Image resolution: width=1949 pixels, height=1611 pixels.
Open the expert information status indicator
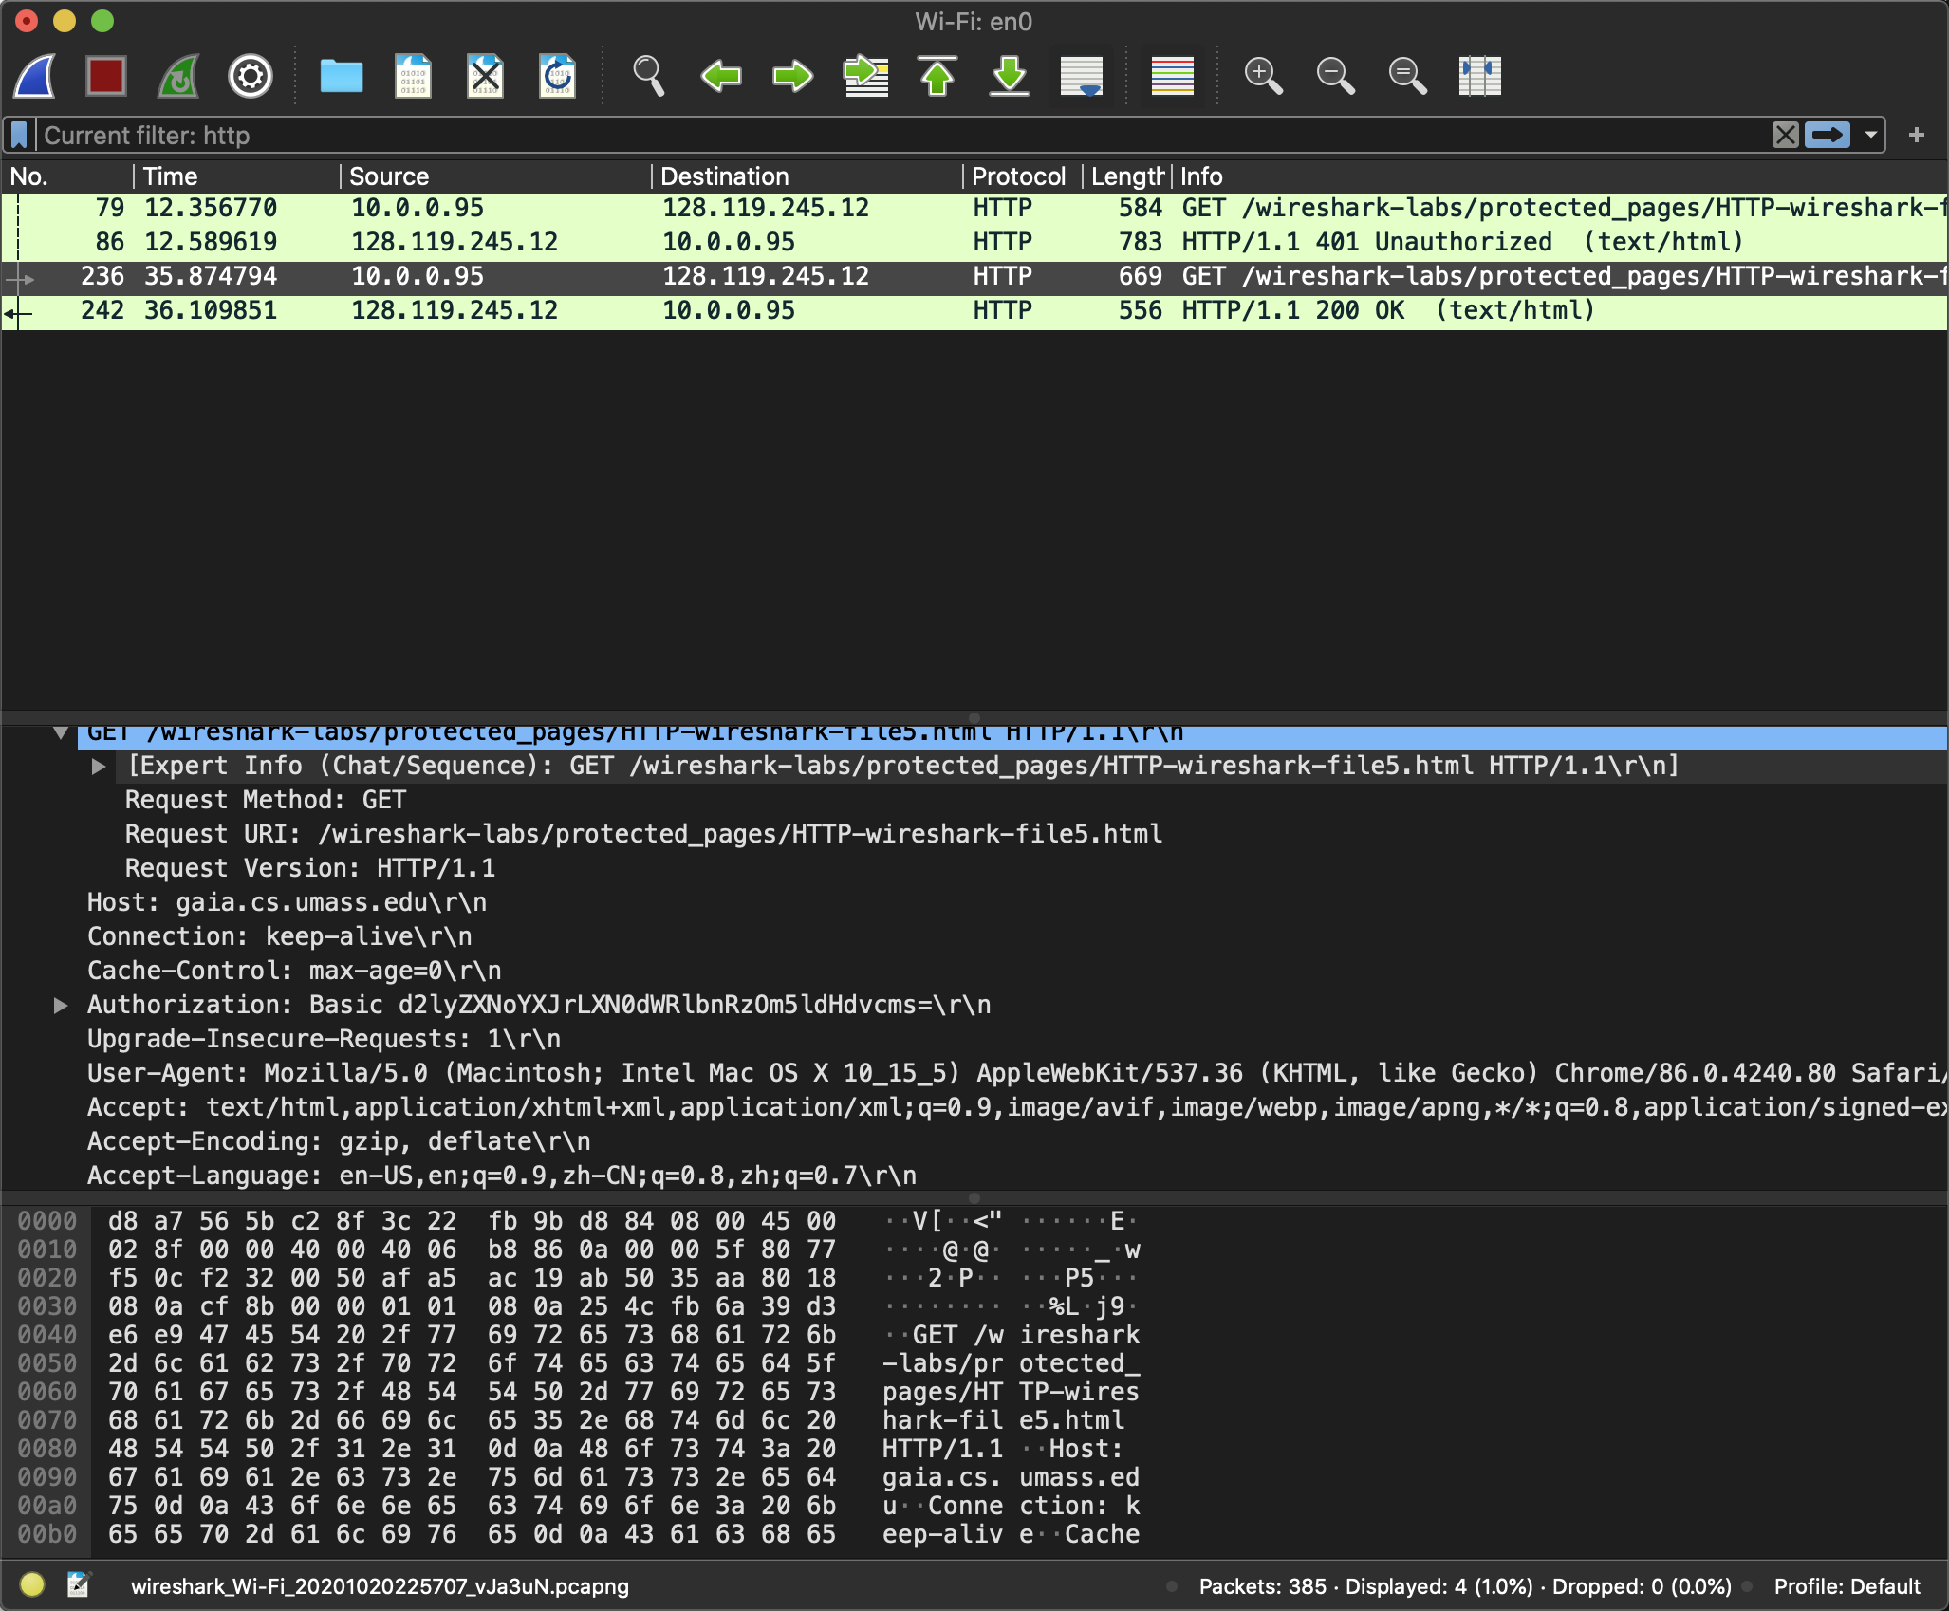[x=32, y=1584]
